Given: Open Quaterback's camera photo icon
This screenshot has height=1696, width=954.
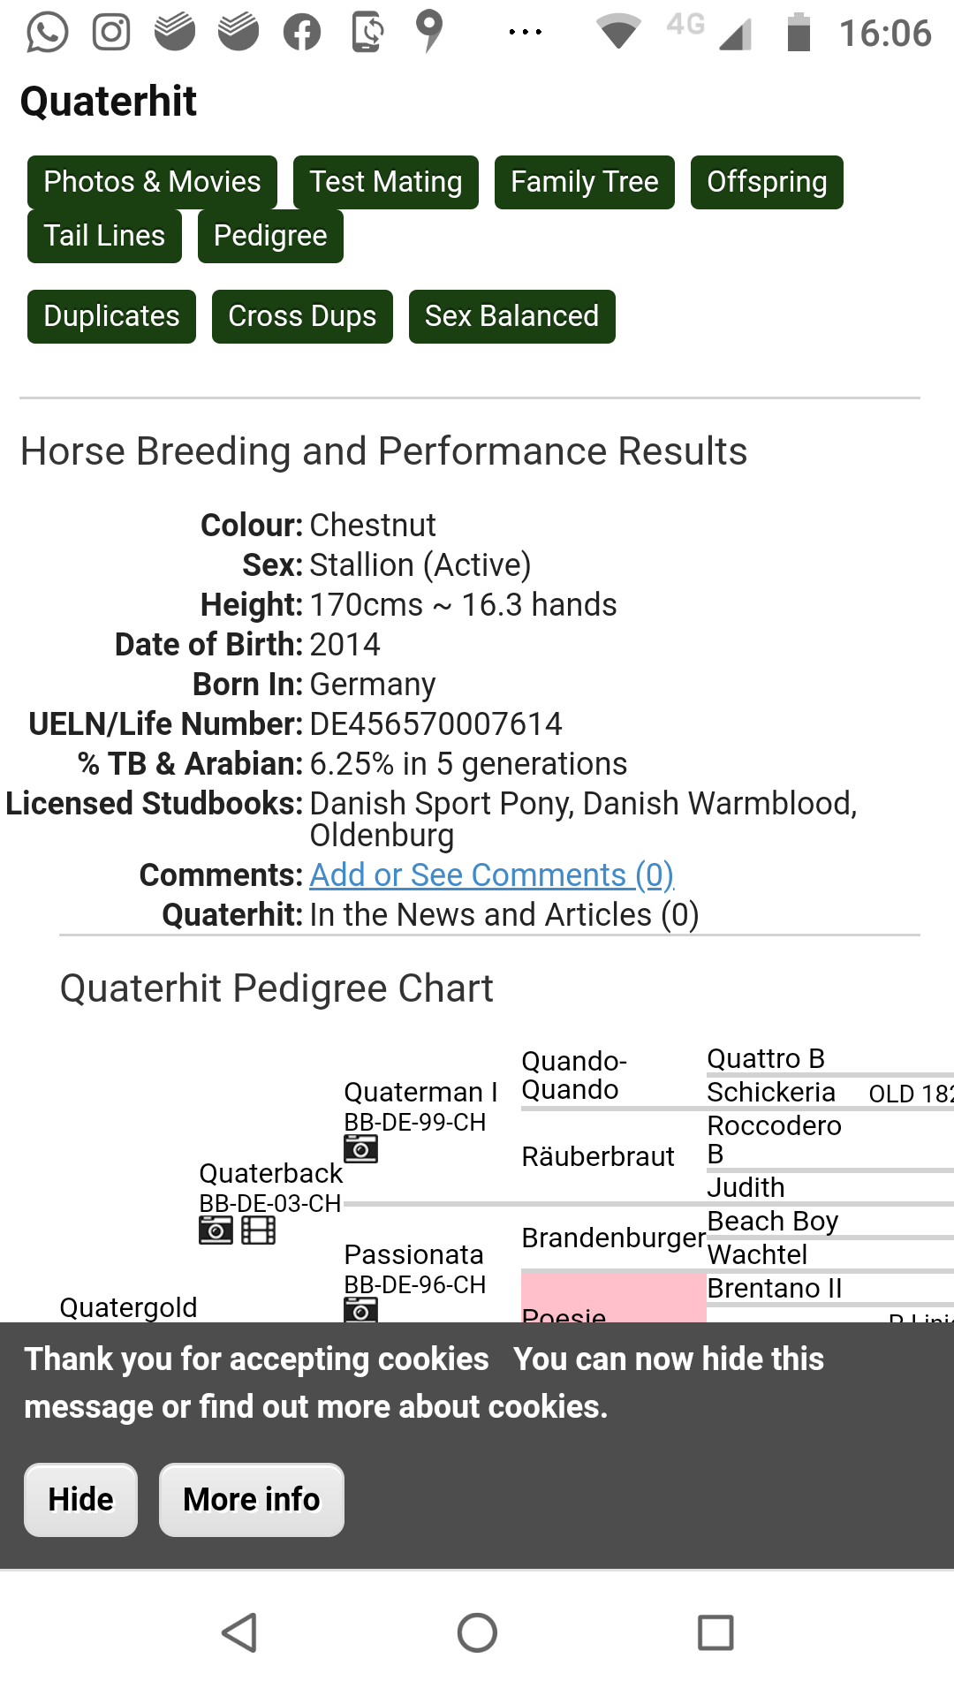Looking at the screenshot, I should pos(216,1230).
